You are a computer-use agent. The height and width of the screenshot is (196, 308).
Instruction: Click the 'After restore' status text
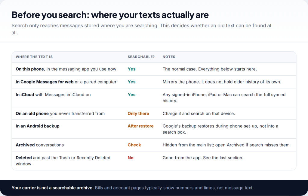pos(141,126)
